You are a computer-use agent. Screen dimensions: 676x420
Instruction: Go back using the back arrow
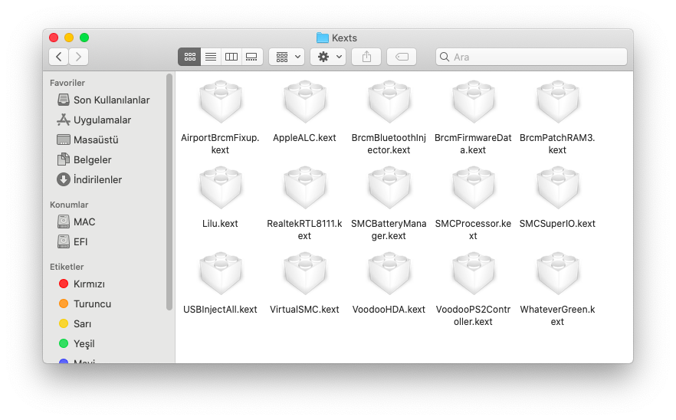59,57
